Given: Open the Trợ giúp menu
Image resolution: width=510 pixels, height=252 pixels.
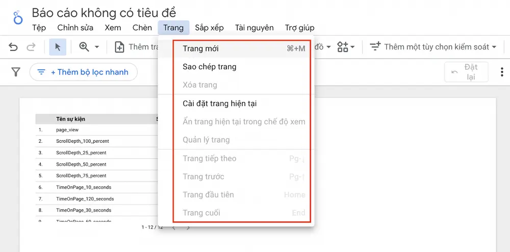Looking at the screenshot, I should (x=299, y=28).
